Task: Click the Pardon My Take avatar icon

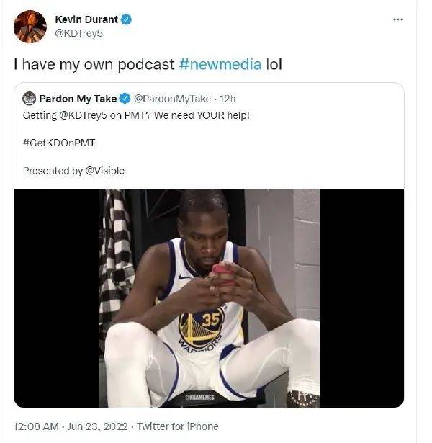Action: coord(30,99)
